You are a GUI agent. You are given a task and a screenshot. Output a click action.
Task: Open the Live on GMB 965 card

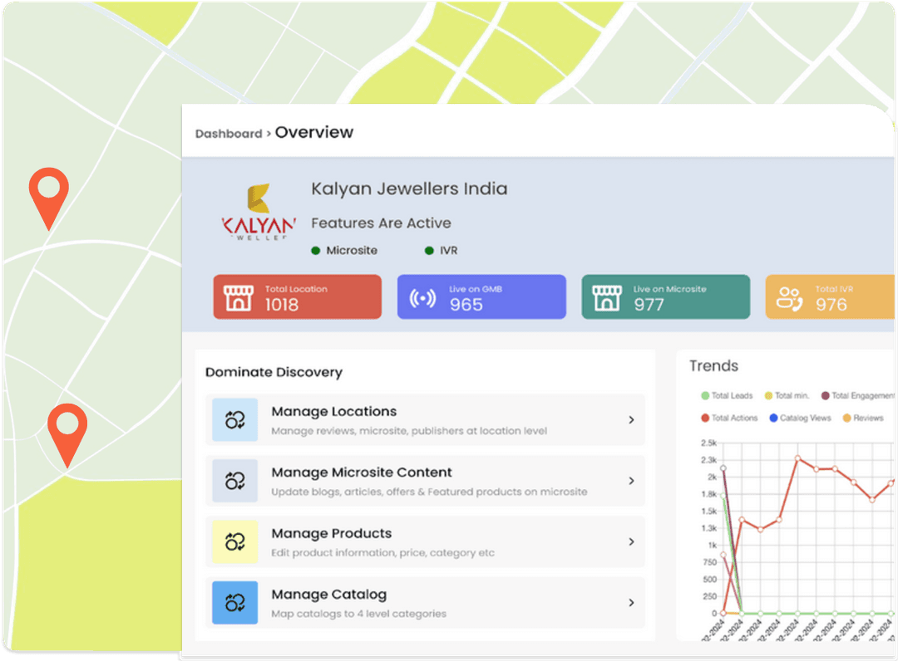pyautogui.click(x=481, y=296)
